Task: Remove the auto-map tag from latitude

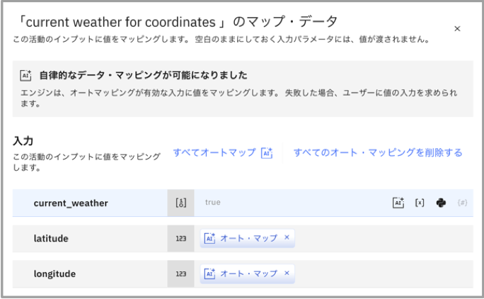Action: coord(287,238)
